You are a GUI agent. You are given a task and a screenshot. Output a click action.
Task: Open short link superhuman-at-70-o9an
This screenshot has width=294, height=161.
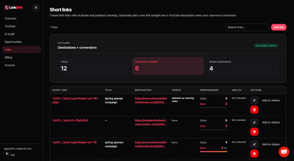click(x=75, y=100)
